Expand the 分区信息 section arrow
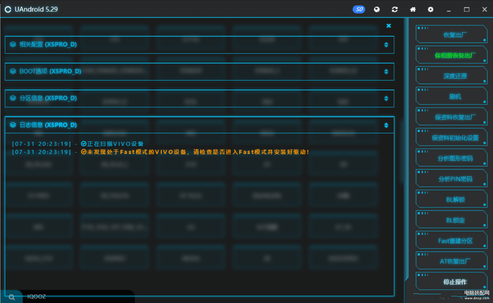 [386, 98]
